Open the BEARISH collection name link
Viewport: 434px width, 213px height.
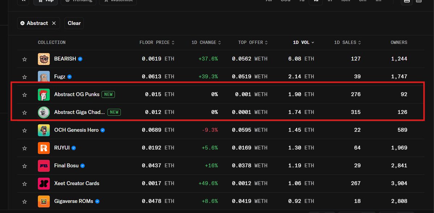pyautogui.click(x=65, y=59)
